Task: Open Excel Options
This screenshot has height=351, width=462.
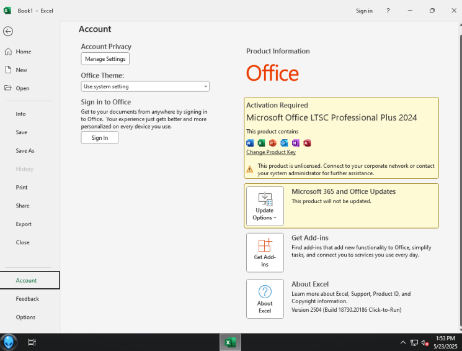Action: pyautogui.click(x=25, y=317)
